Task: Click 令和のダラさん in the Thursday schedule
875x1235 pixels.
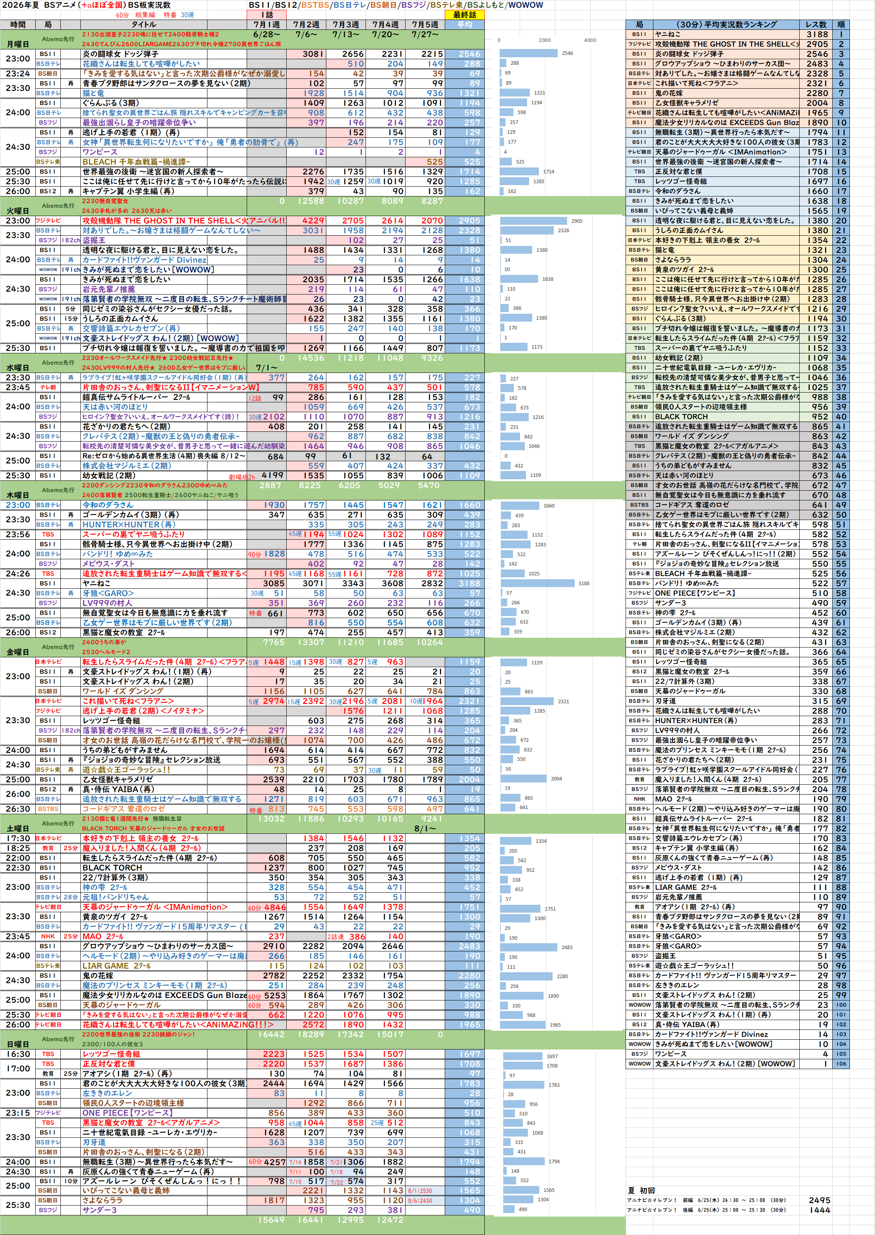Action: [x=108, y=505]
